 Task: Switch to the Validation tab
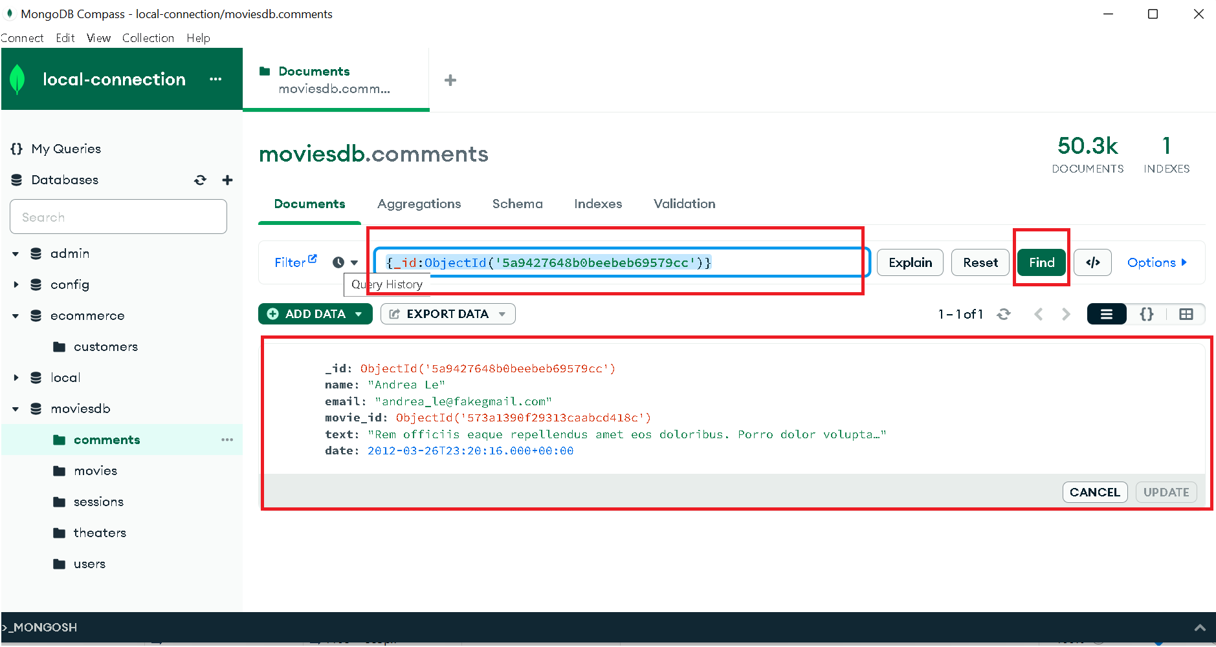[685, 204]
